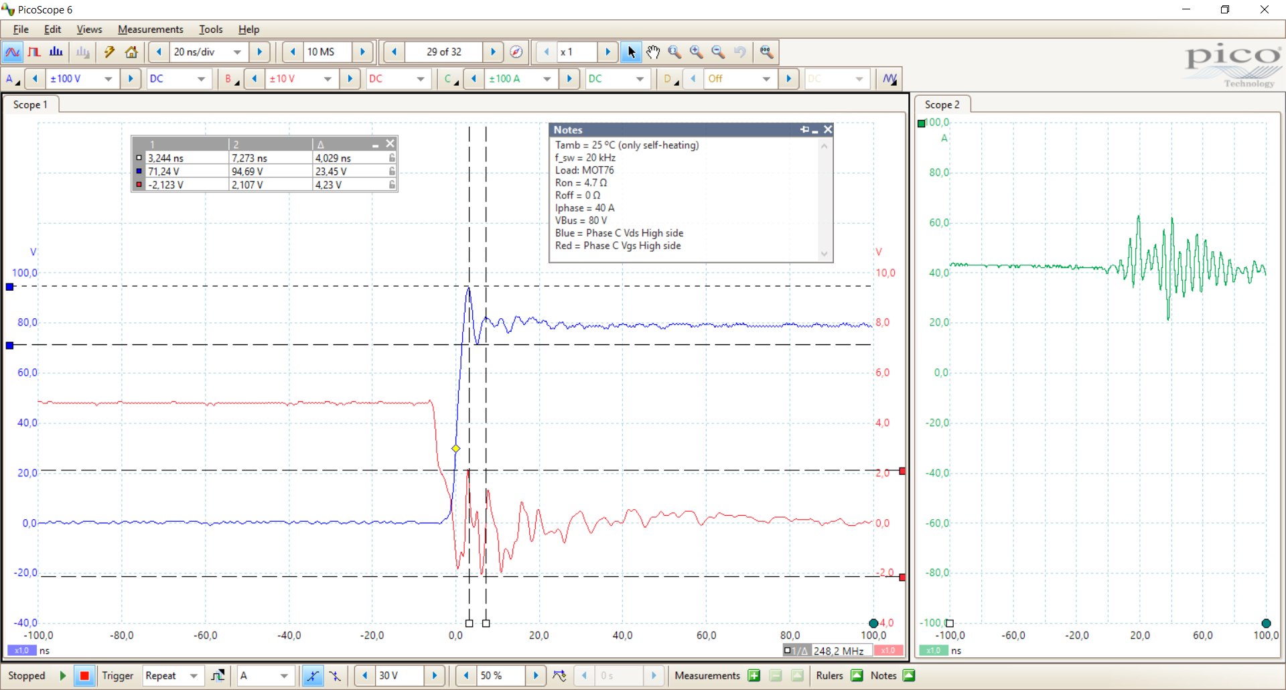The image size is (1286, 690).
Task: Open Channel D Off range dropdown
Action: pyautogui.click(x=766, y=79)
